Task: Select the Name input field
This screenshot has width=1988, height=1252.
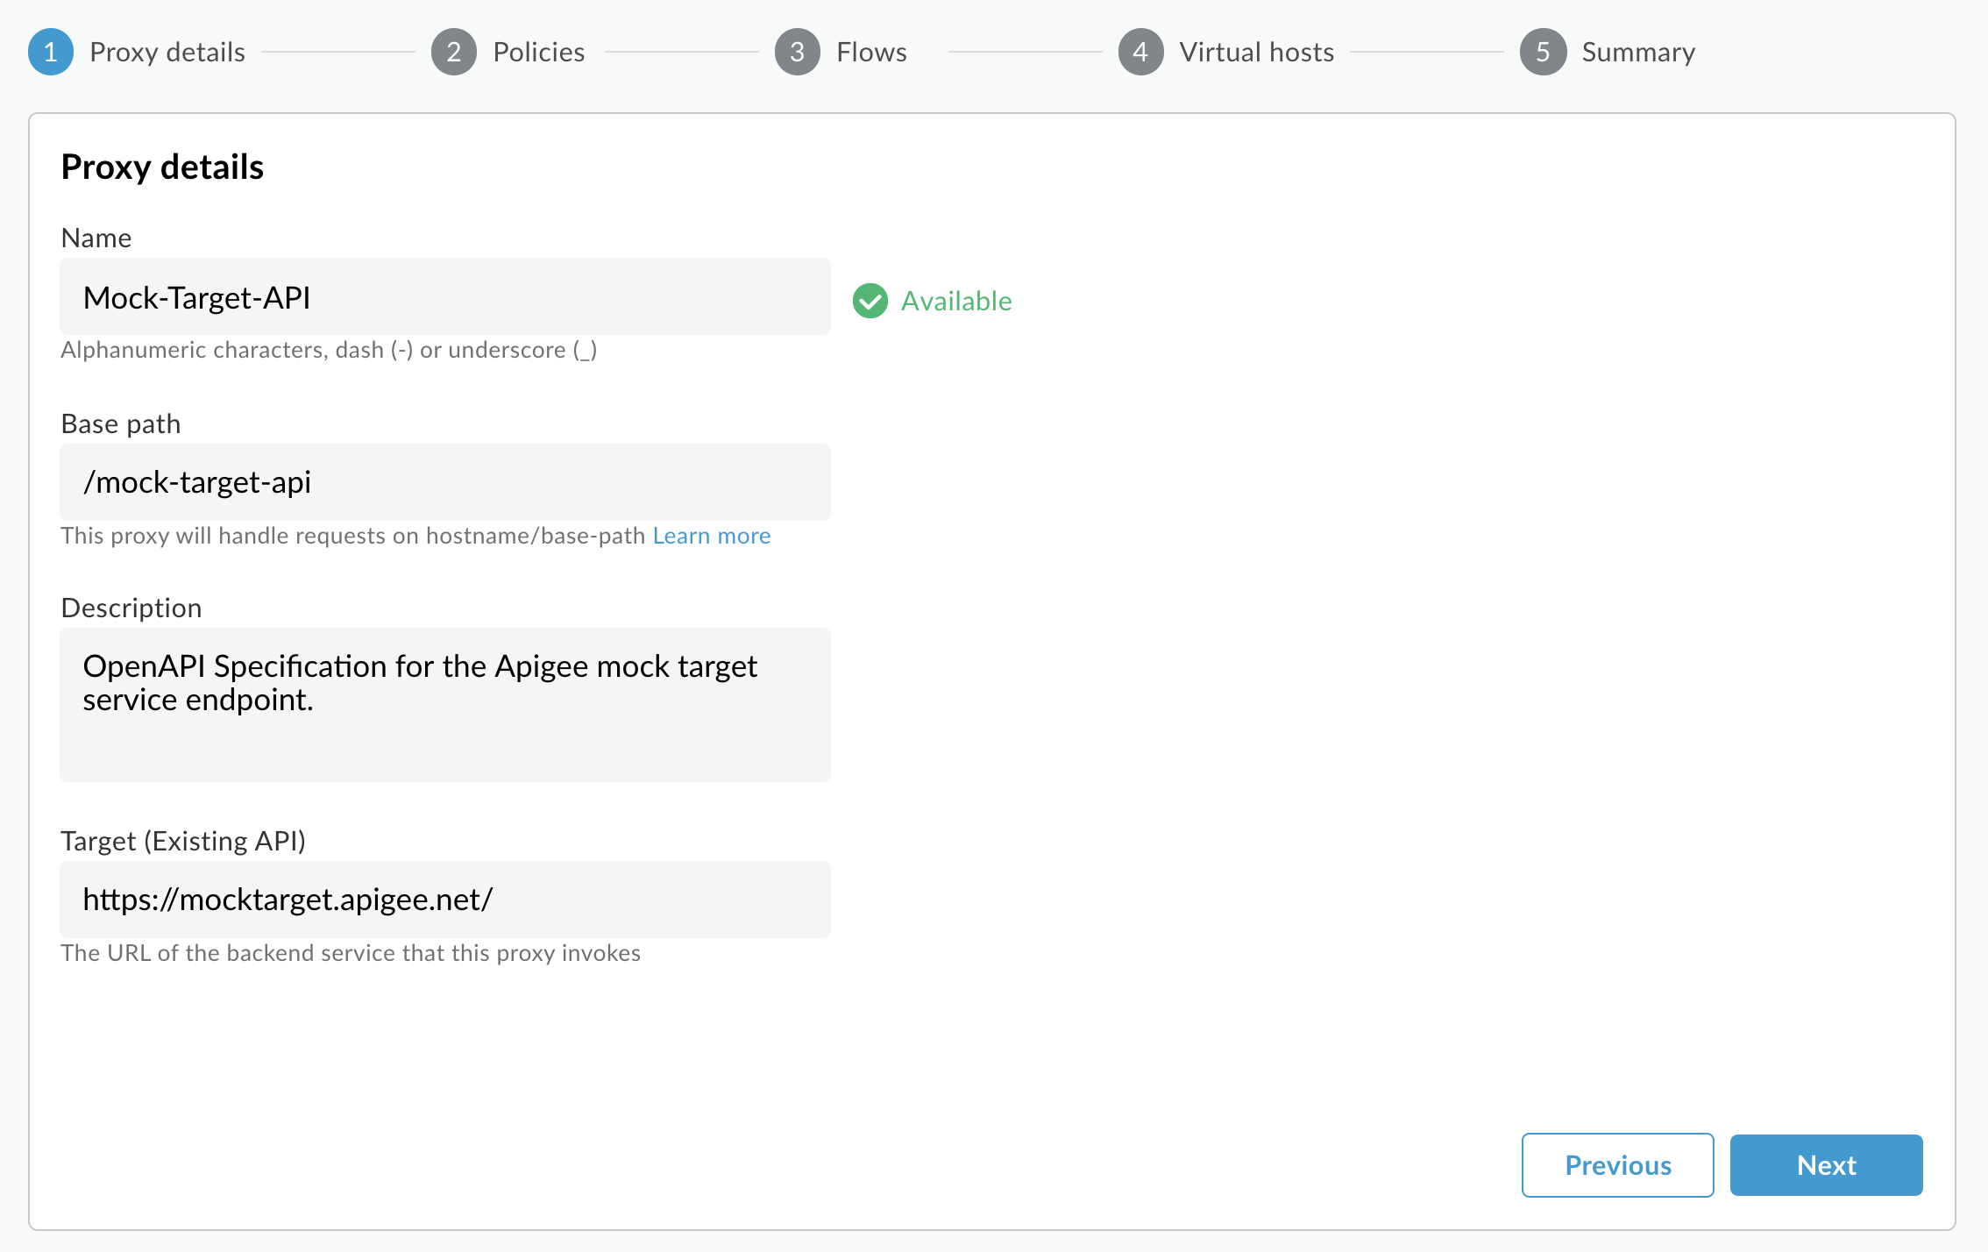Action: click(445, 295)
